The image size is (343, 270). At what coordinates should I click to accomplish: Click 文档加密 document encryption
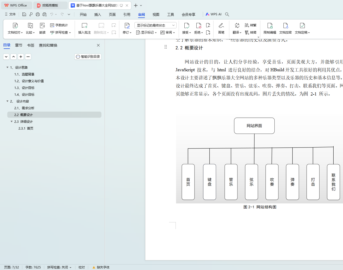[286, 28]
